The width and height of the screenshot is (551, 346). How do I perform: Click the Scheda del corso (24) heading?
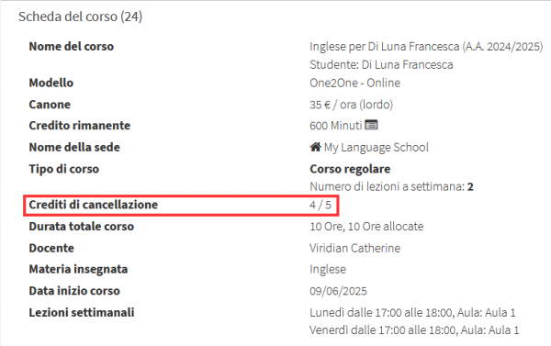point(80,17)
